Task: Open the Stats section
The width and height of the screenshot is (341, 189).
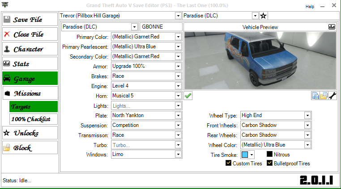Action: click(x=30, y=63)
